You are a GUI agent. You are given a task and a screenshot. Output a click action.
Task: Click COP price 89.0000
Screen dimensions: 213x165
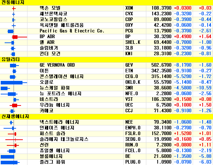[162, 20]
